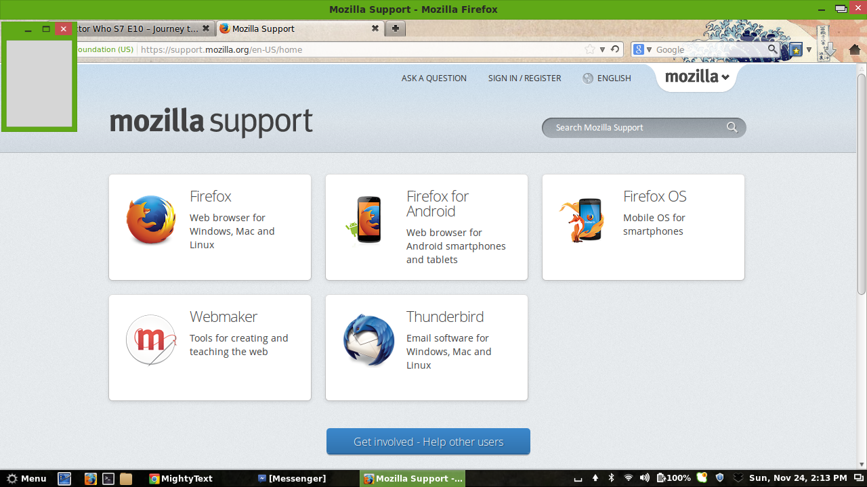Screen dimensions: 867x487
Task: Click the Firefox OS fox phone icon
Action: coord(581,221)
